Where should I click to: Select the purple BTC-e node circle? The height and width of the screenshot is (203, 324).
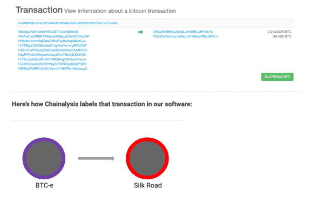tap(44, 158)
